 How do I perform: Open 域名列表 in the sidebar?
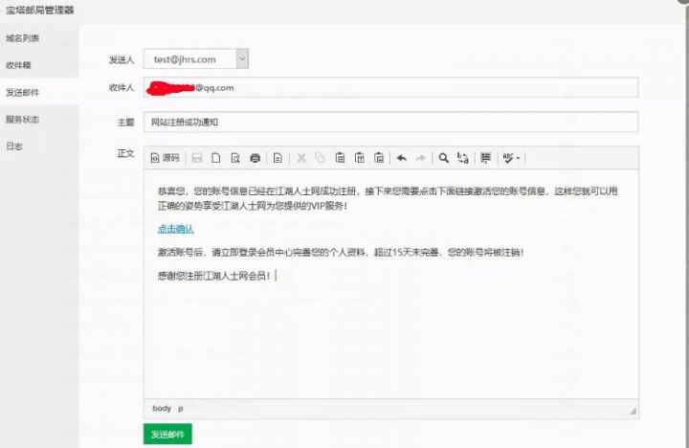(23, 38)
